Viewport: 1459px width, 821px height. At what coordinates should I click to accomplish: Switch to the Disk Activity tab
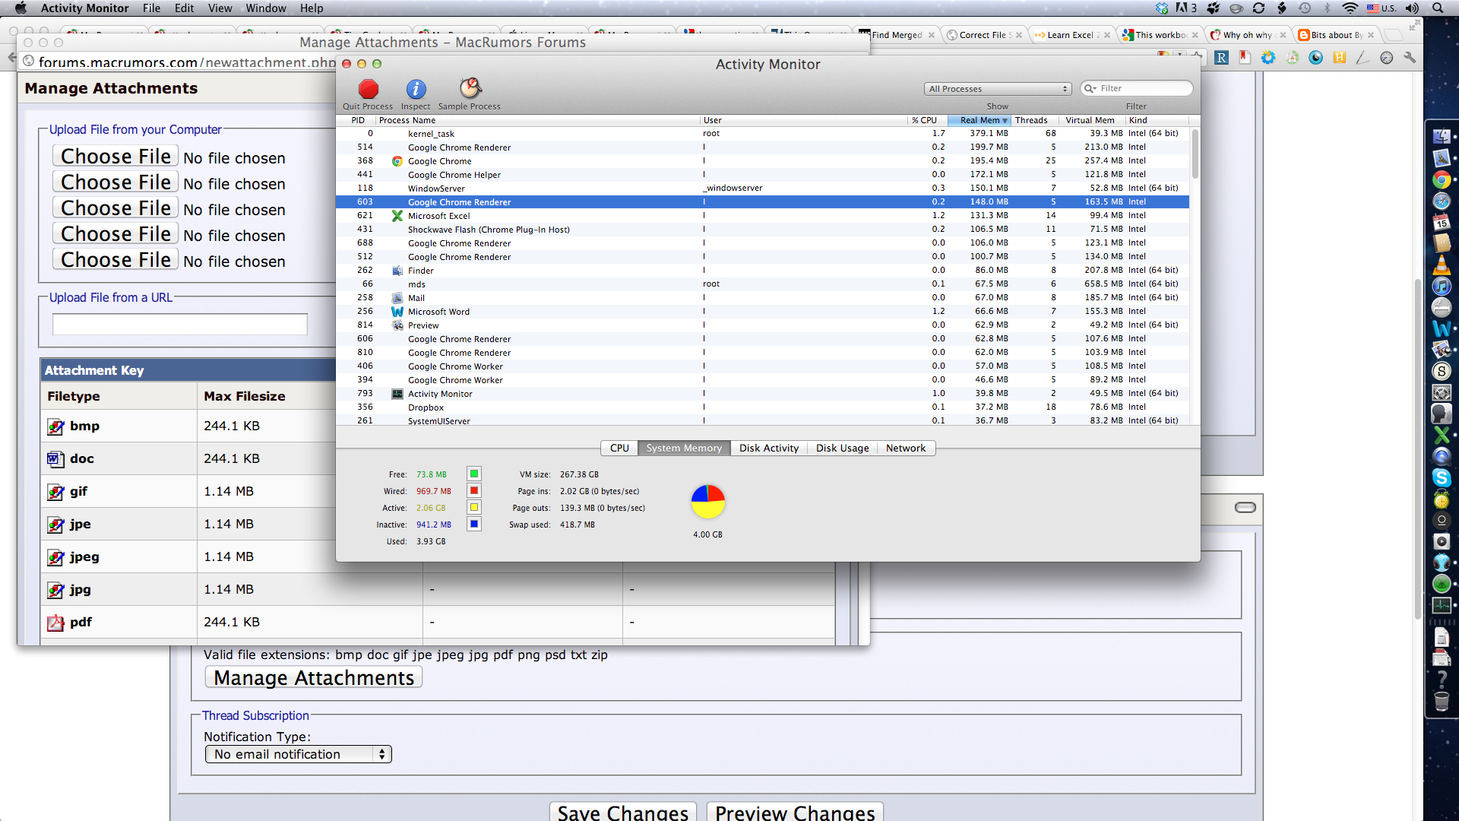point(768,449)
